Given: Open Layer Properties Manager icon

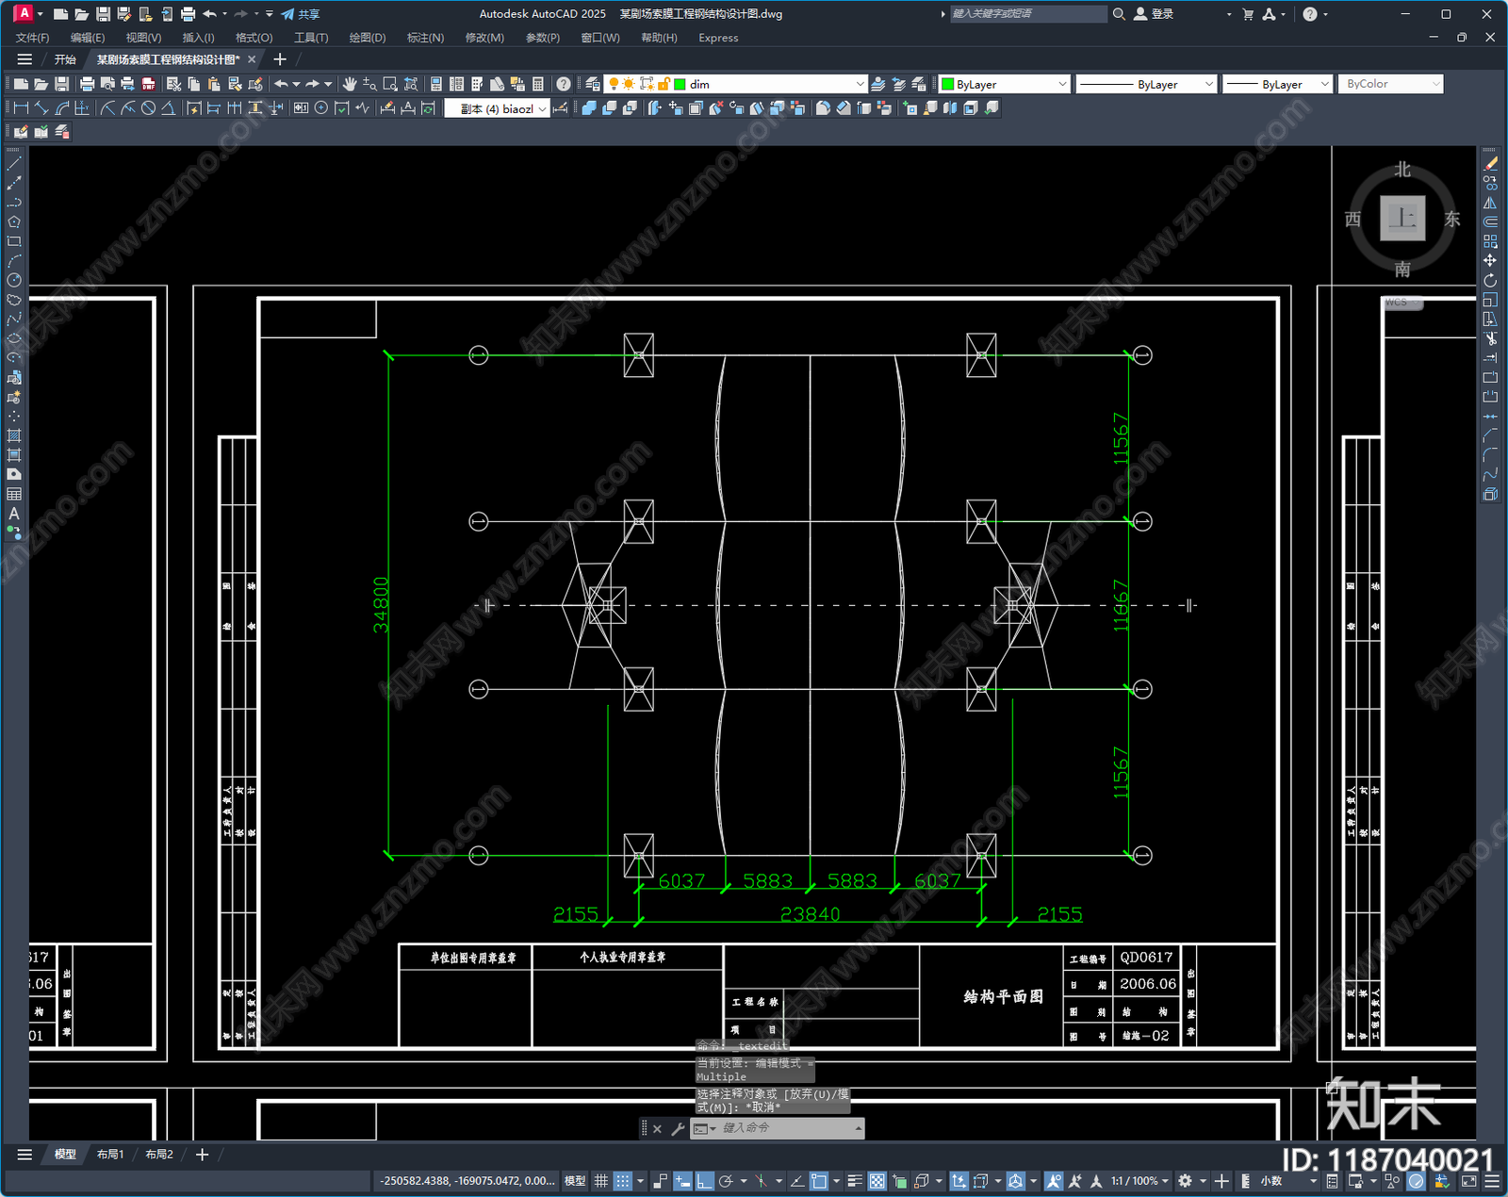Looking at the screenshot, I should [593, 84].
